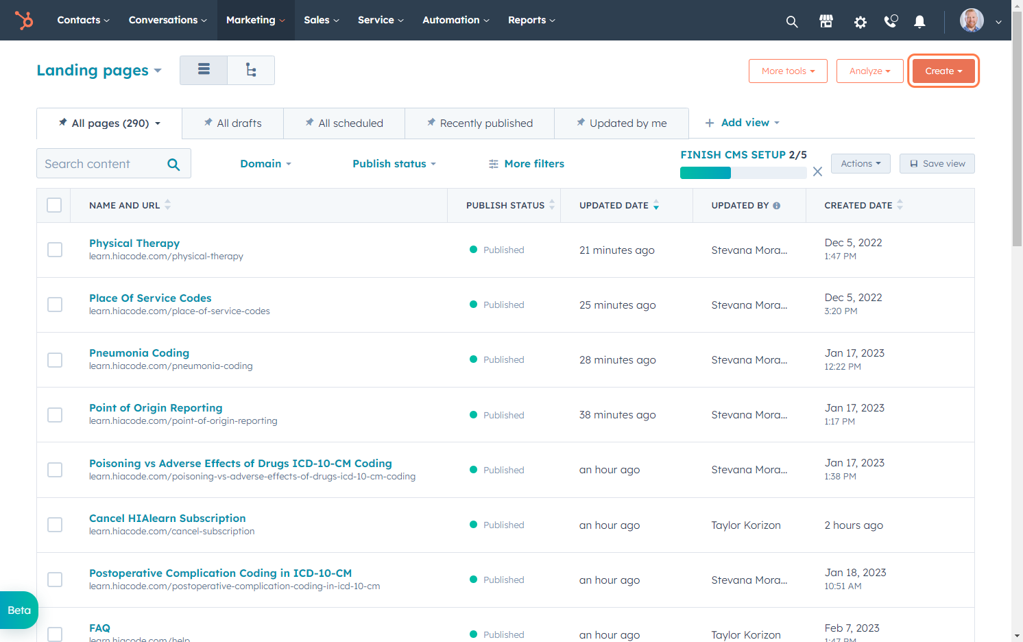Tick the Point of Origin Reporting checkbox
Screen dimensions: 1023x642
[x=55, y=415]
